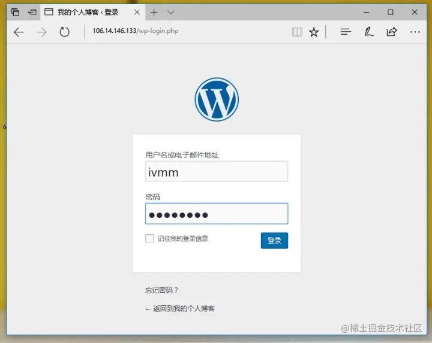Screen dimensions: 432x343
Task: Go forward with the forward arrow
Action: click(x=41, y=32)
